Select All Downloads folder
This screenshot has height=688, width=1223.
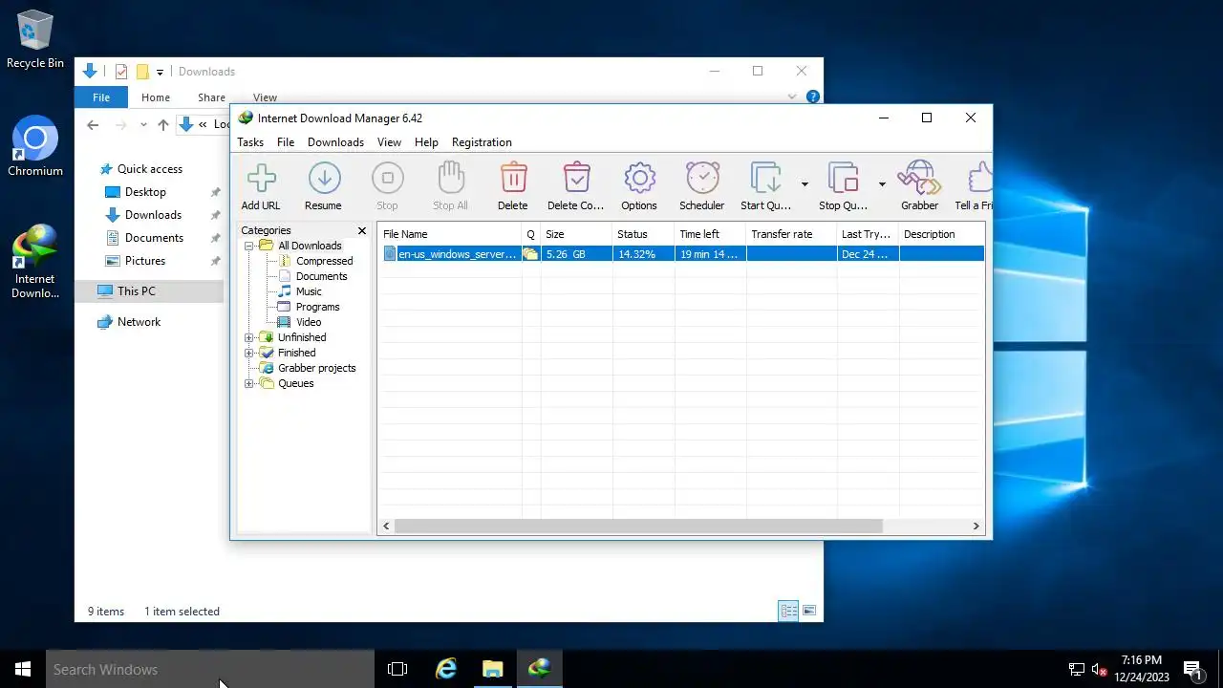pos(310,246)
